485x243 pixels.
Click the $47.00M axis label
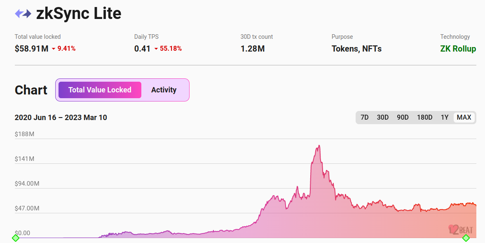(x=27, y=208)
